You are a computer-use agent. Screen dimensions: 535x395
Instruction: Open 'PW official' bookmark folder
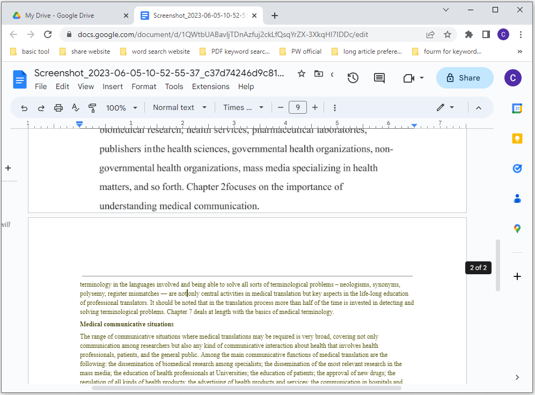pyautogui.click(x=301, y=52)
